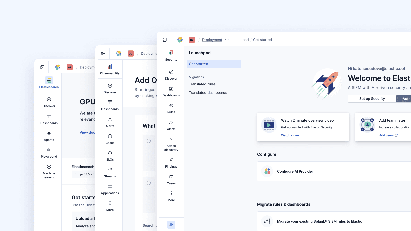Open Rules from the Security sidebar

pos(171,108)
